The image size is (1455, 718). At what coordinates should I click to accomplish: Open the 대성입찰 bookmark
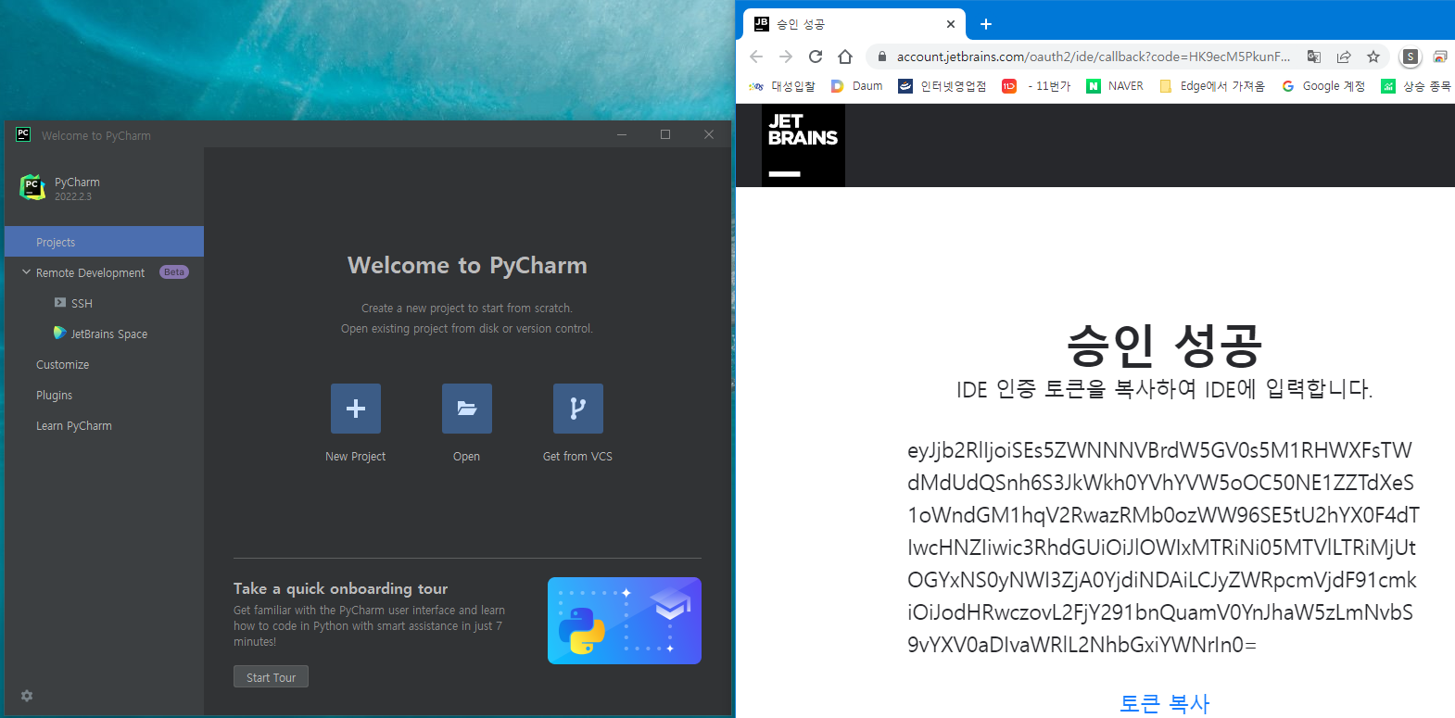782,86
